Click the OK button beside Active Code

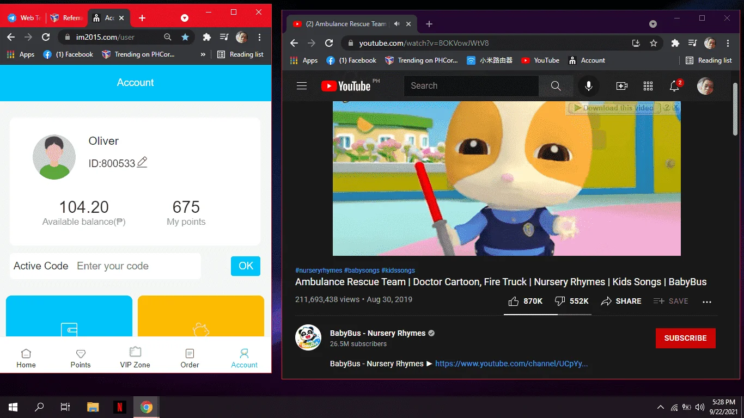[246, 266]
